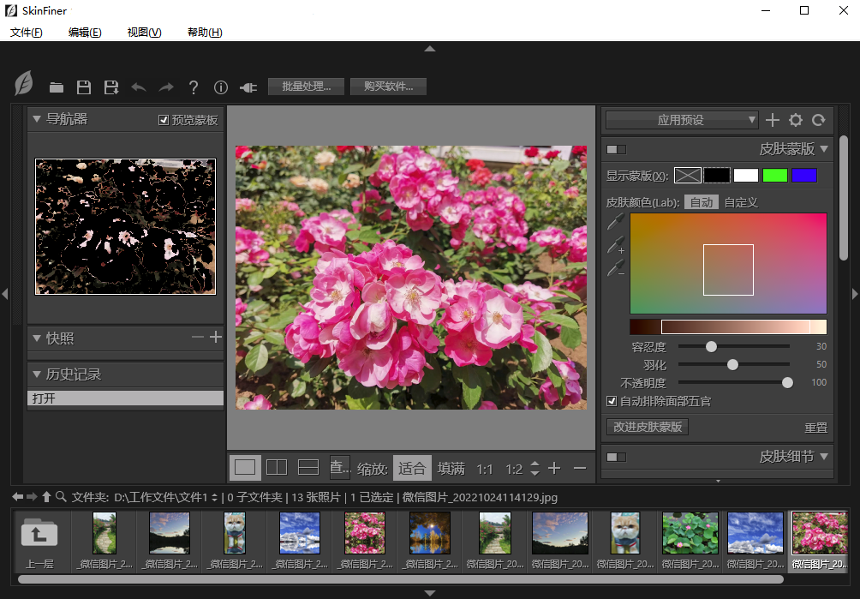The width and height of the screenshot is (860, 599).
Task: Toggle the 皮肤蒙版 on/off switch
Action: pos(616,149)
